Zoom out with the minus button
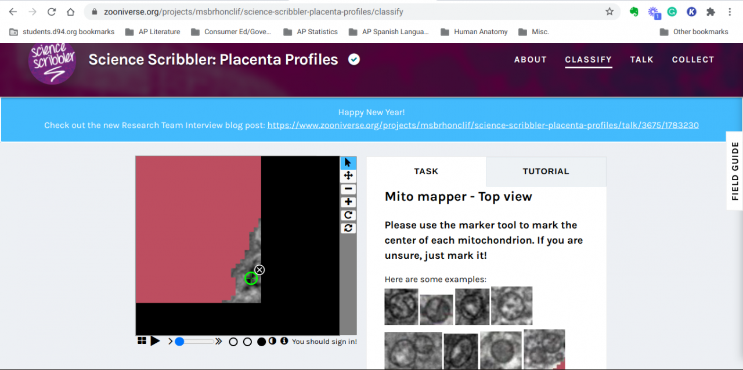 pos(348,189)
